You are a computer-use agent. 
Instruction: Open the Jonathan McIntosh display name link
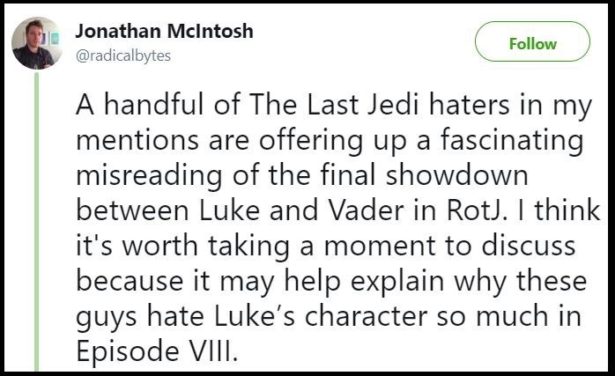165,31
